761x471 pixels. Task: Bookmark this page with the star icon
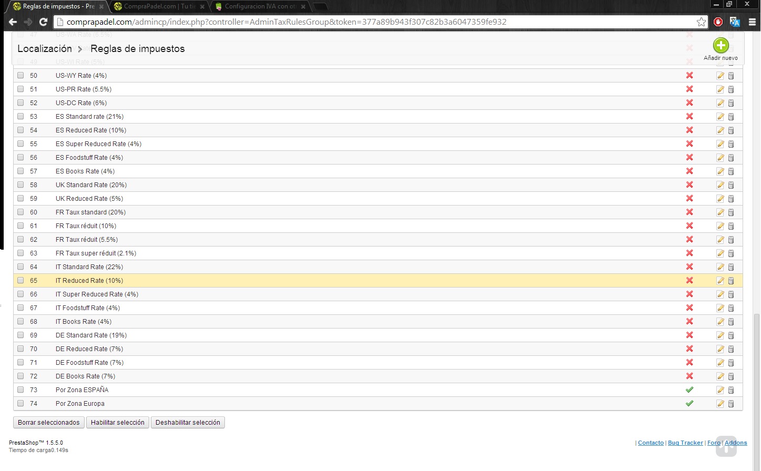tap(701, 22)
